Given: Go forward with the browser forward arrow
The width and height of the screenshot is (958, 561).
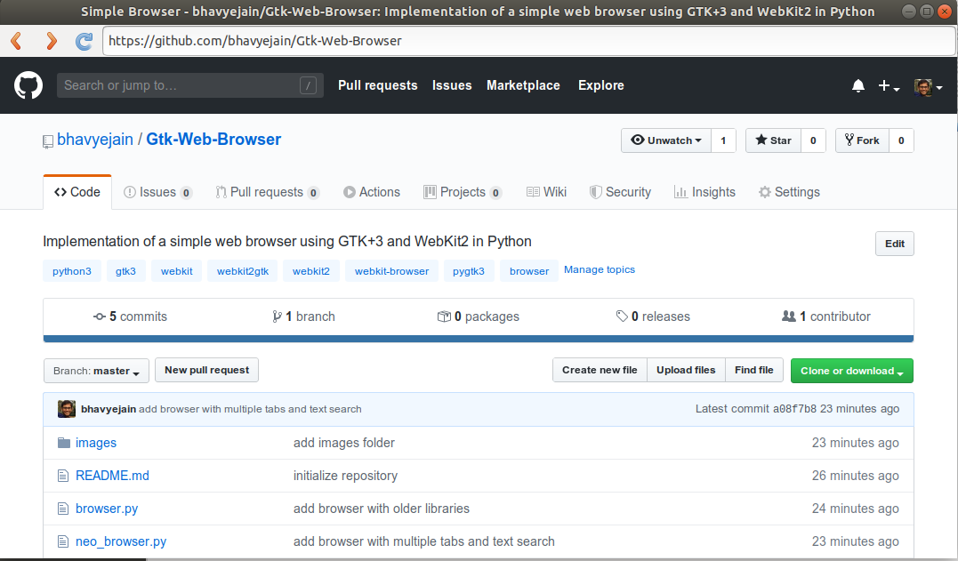Looking at the screenshot, I should point(52,41).
